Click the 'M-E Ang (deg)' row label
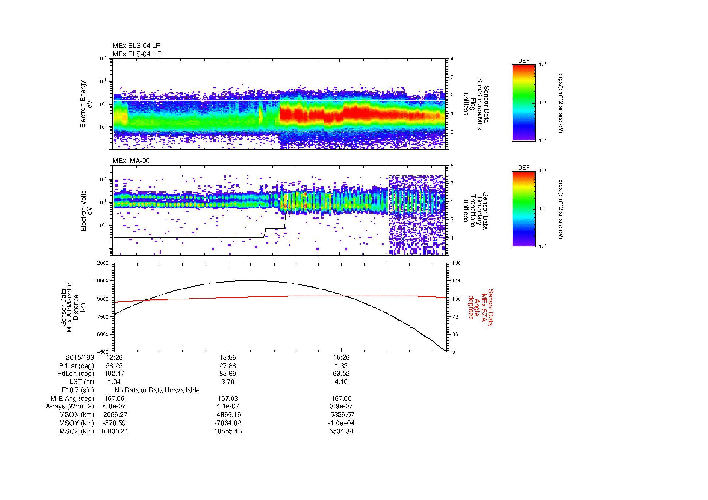The height and width of the screenshot is (500, 708). [72, 399]
